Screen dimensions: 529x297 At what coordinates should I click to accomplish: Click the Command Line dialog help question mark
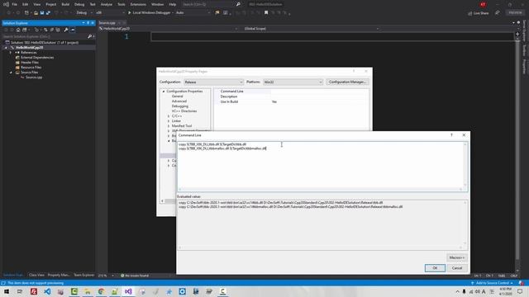[x=451, y=135]
